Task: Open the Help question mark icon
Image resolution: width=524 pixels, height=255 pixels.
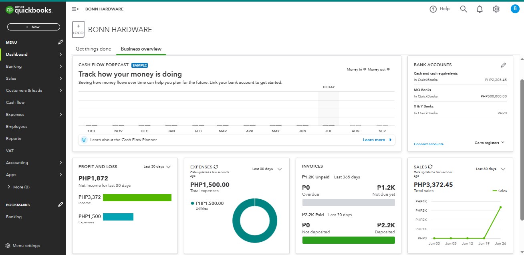Action: coord(433,9)
